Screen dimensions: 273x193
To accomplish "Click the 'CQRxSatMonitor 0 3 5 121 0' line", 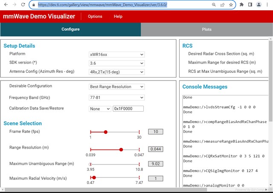I will (x=224, y=156).
